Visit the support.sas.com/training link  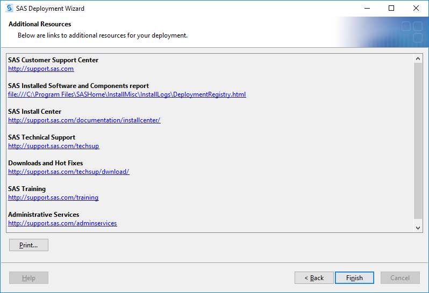[x=53, y=197]
